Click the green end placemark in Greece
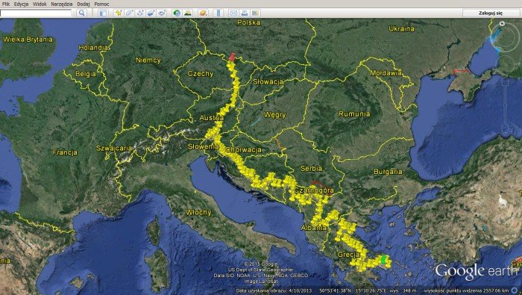Screen dimensions: 522x295 coord(384,259)
